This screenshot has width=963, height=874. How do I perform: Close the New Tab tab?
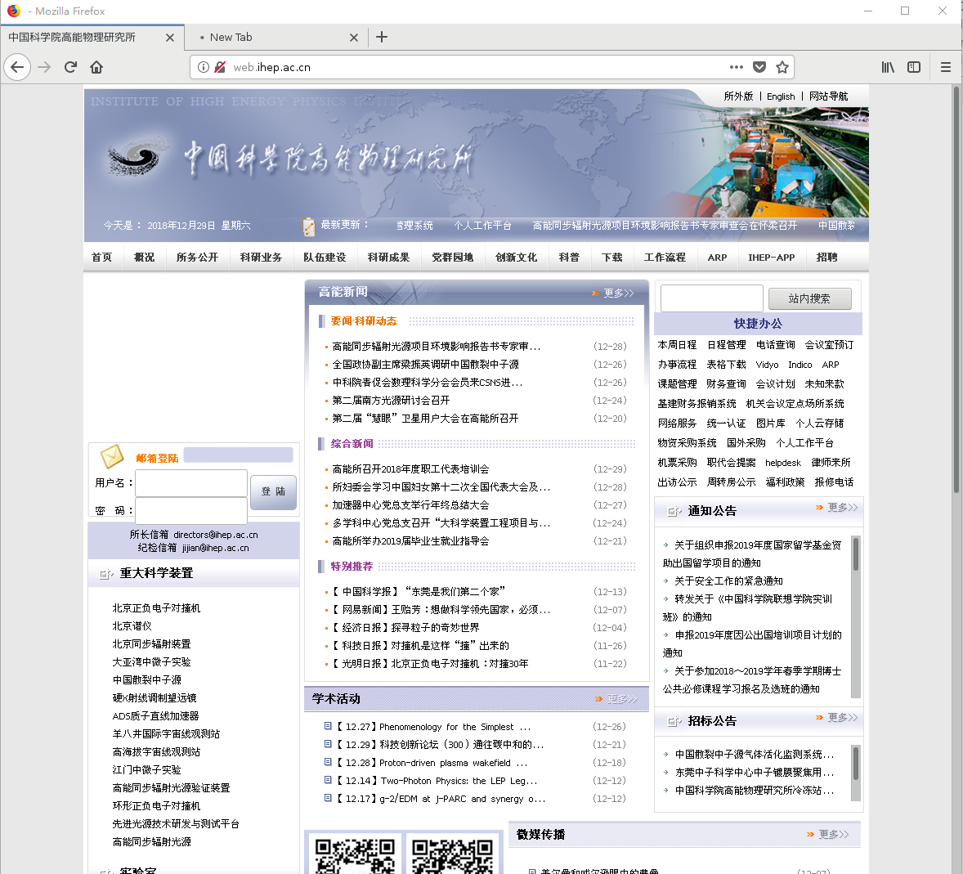[354, 38]
